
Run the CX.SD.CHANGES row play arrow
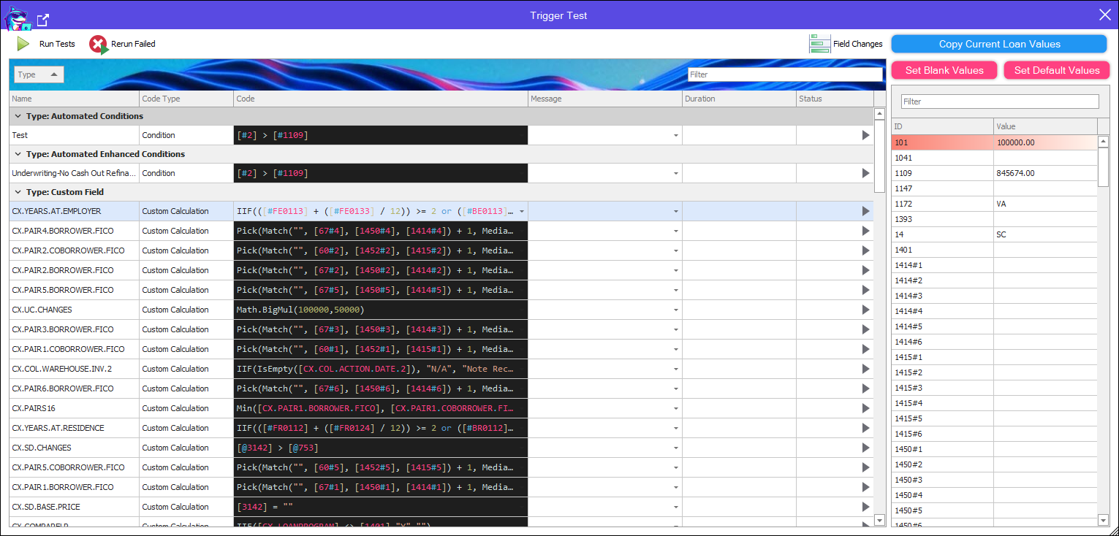click(865, 448)
